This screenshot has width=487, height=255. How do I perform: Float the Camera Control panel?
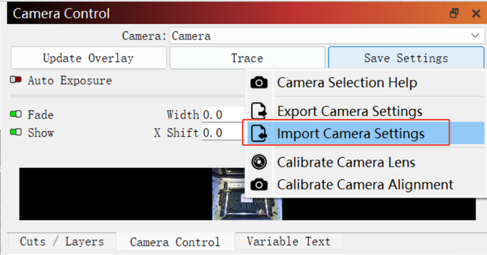click(455, 14)
